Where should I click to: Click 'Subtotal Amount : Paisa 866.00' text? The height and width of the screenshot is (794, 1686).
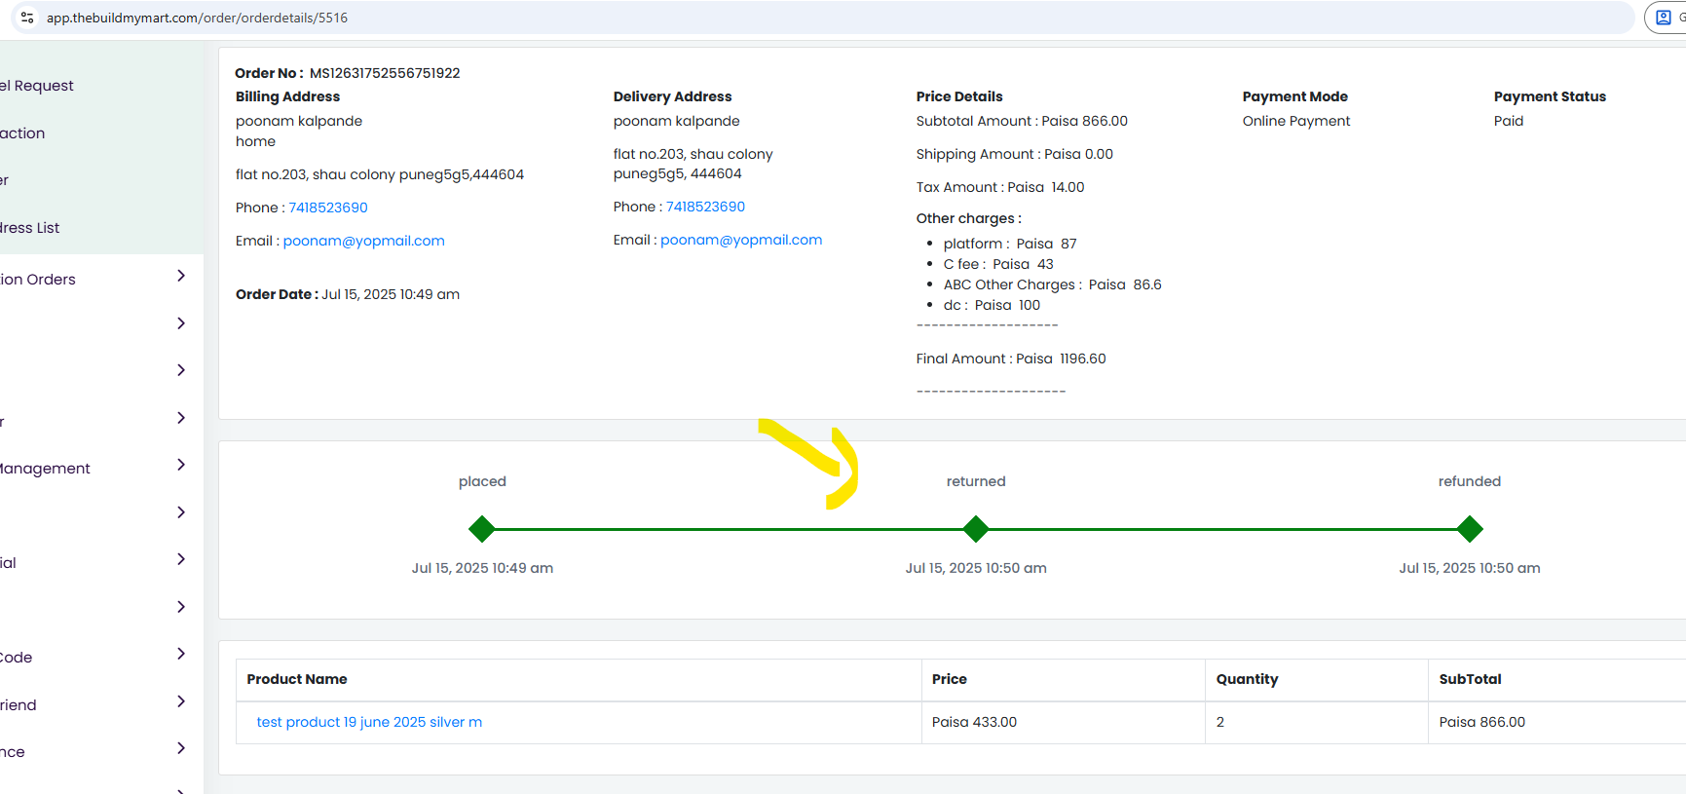[x=1022, y=121]
